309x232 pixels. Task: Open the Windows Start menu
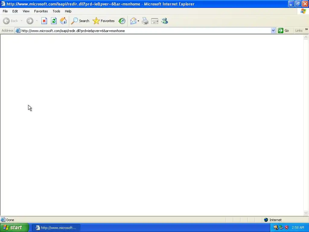[14, 228]
